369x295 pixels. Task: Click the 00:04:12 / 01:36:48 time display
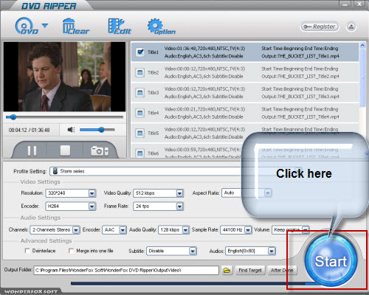click(x=30, y=130)
